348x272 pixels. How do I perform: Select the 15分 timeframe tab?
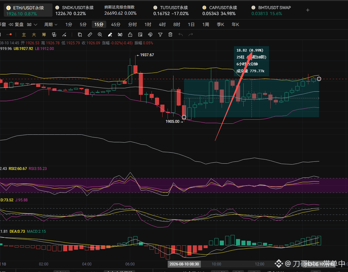[99, 24]
